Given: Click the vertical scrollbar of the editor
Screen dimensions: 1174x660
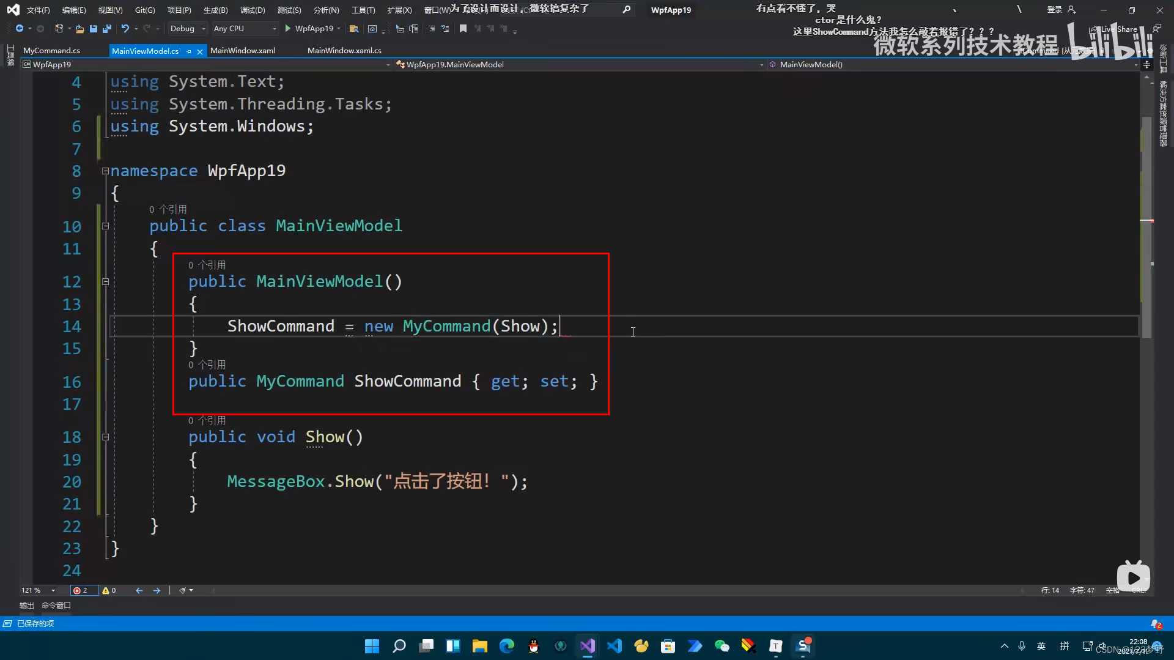Looking at the screenshot, I should coord(1146,226).
